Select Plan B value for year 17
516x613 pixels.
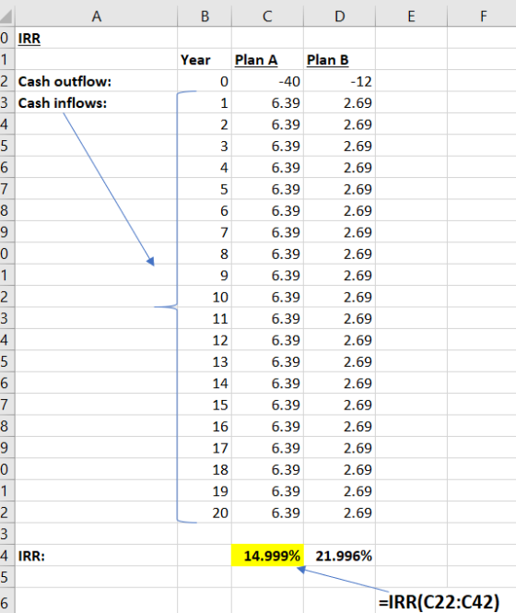point(339,448)
